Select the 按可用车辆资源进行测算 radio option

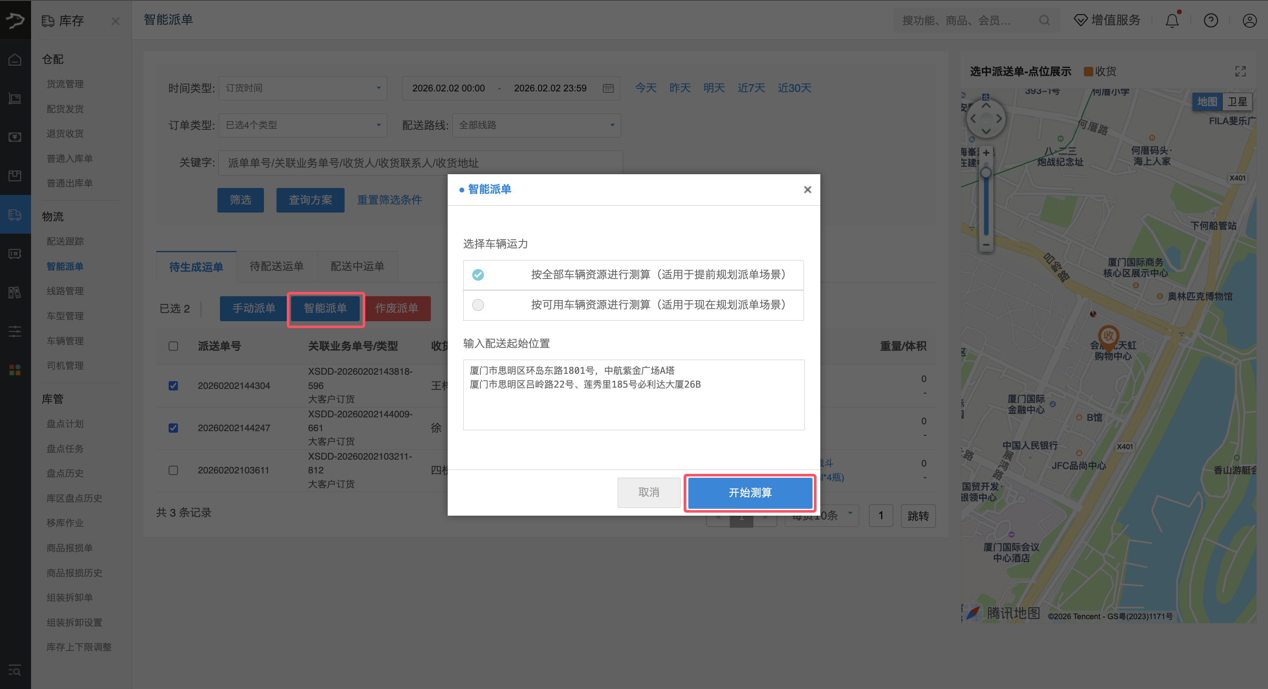pos(477,305)
